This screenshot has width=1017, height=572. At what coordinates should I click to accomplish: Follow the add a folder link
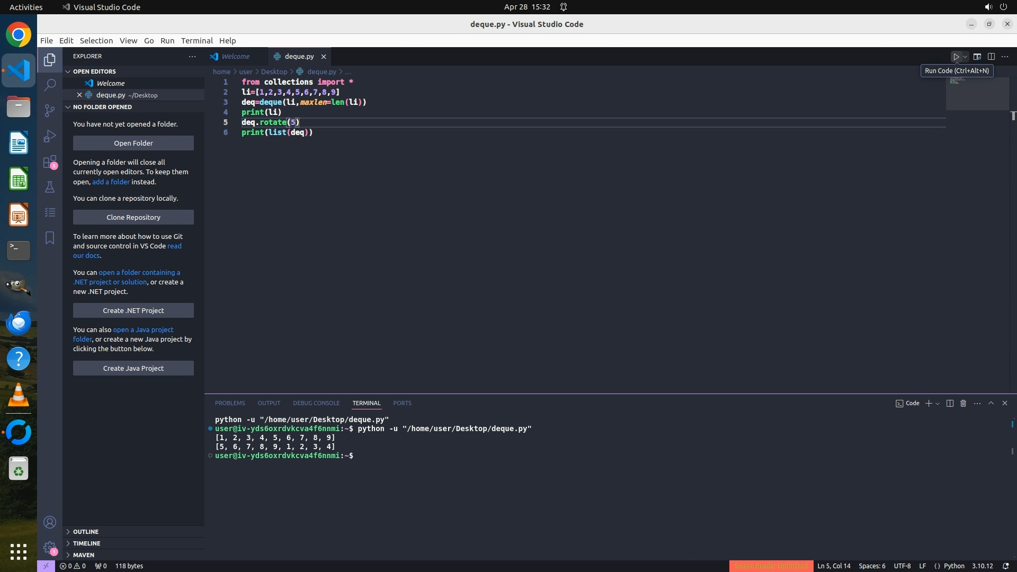pyautogui.click(x=111, y=182)
